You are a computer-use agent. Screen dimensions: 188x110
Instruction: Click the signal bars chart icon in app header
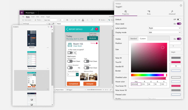click(92, 29)
